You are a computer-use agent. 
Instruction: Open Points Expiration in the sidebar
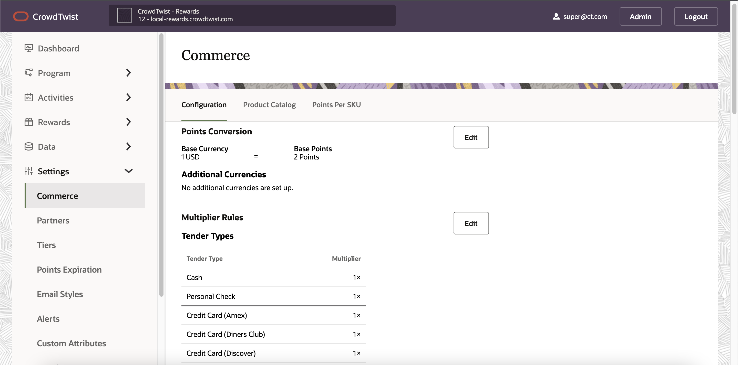[x=69, y=269]
